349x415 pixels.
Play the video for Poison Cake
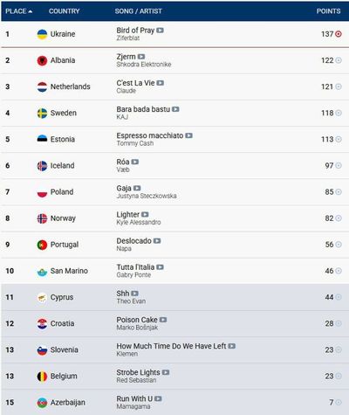coord(163,320)
